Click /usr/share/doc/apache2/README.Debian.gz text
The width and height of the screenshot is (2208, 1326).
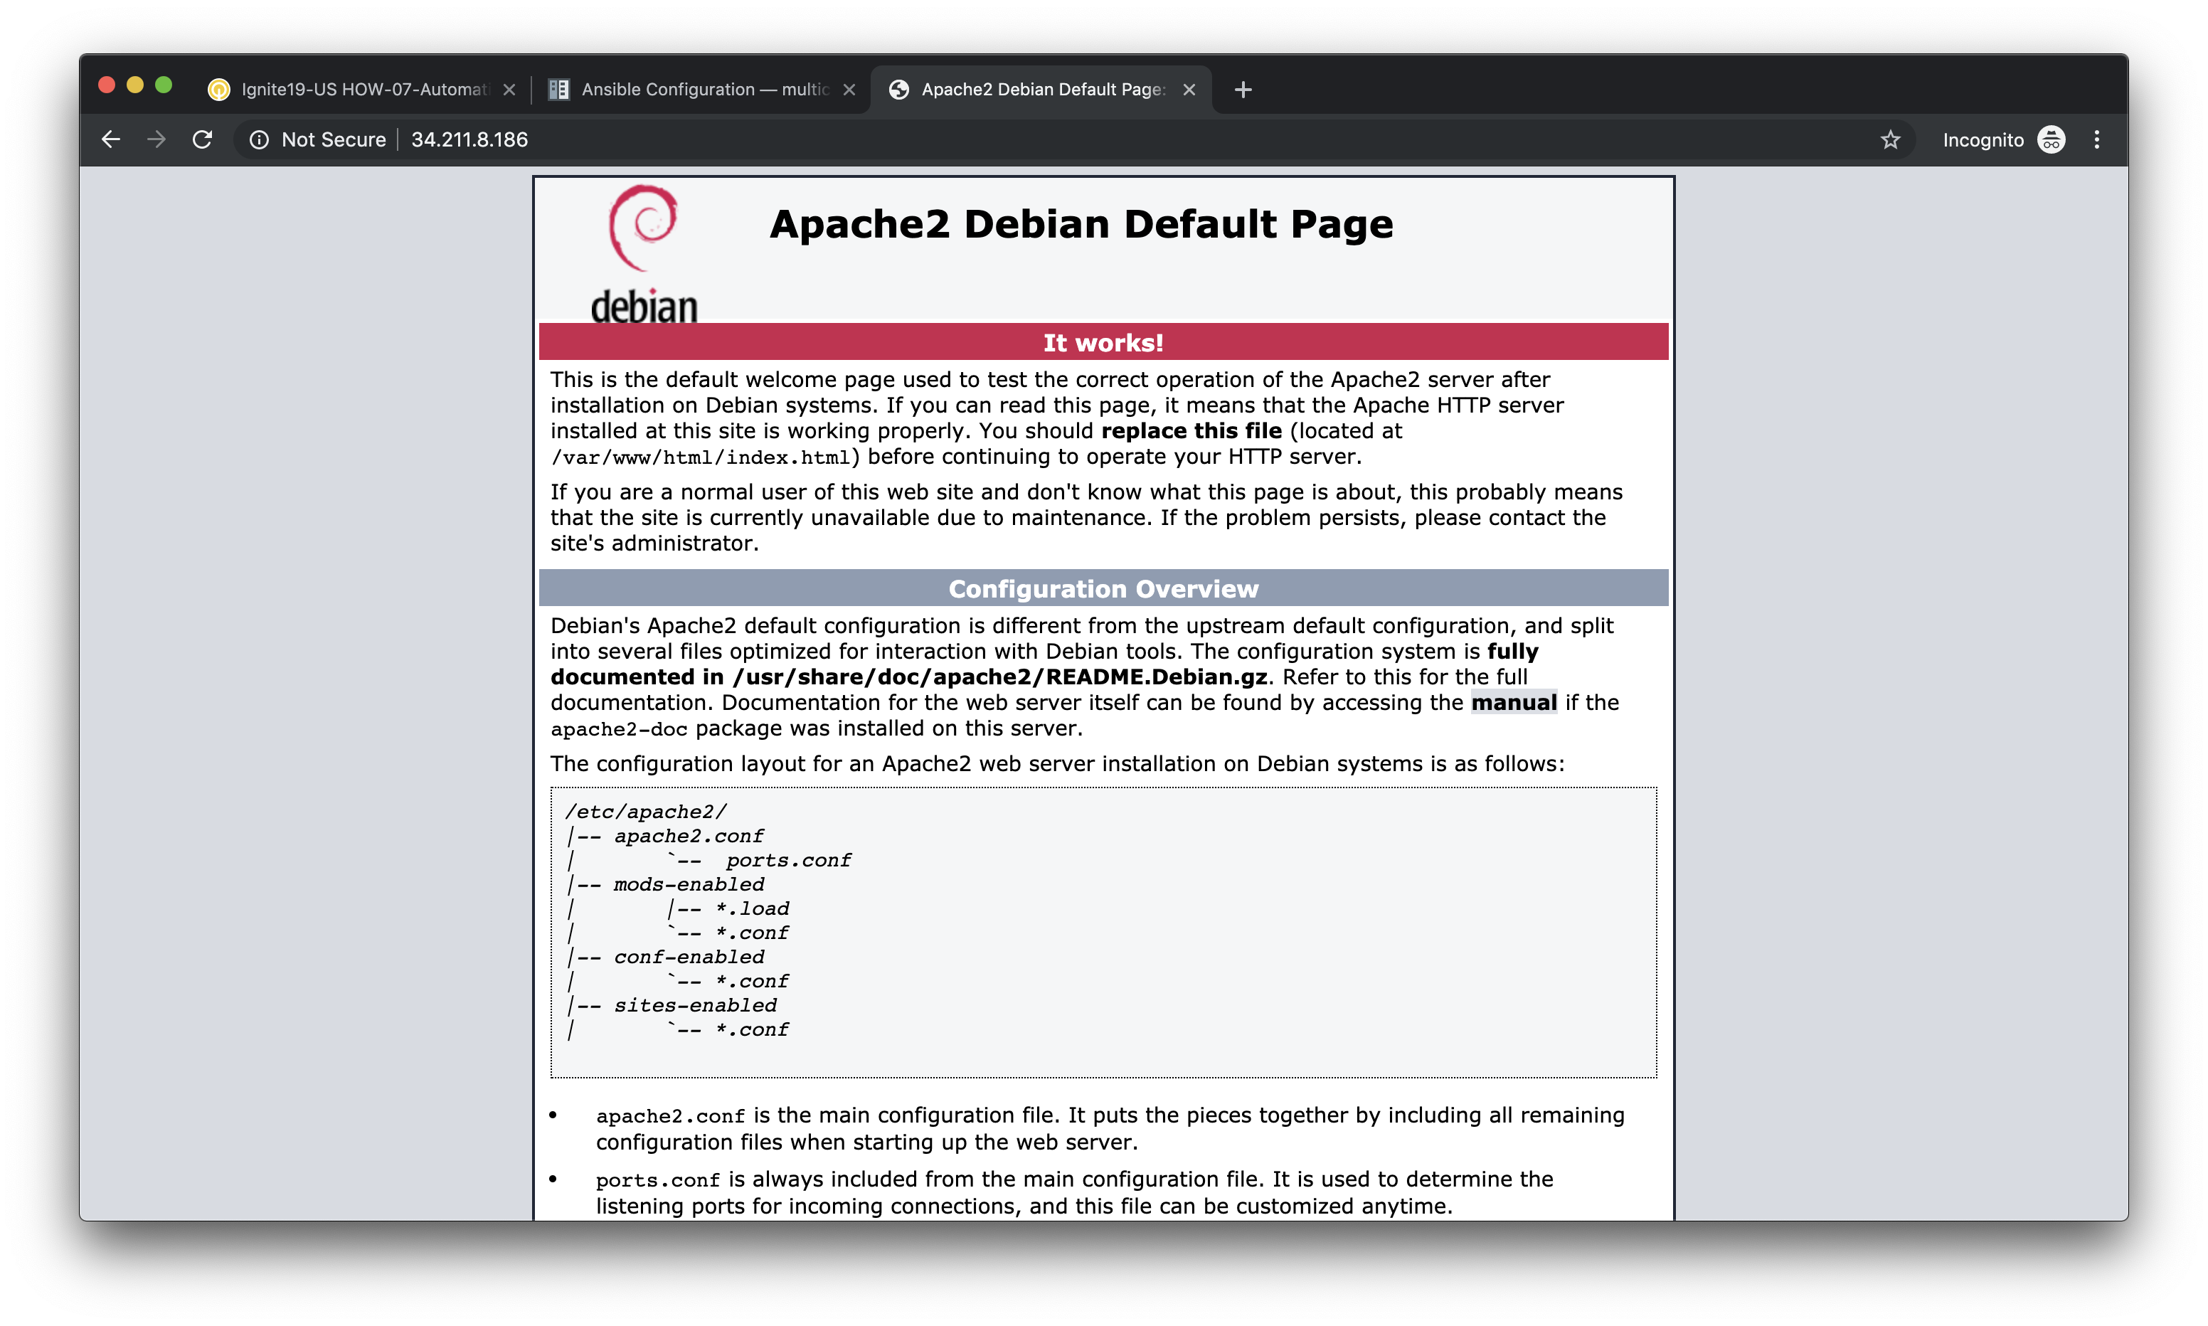coord(1000,677)
